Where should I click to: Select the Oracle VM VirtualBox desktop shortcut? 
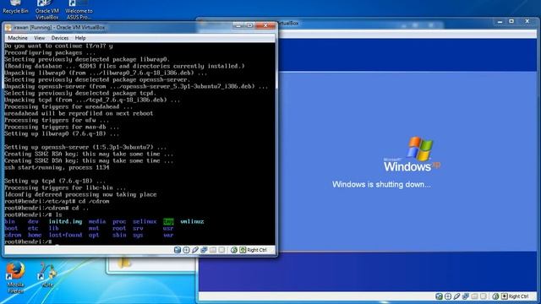click(47, 9)
